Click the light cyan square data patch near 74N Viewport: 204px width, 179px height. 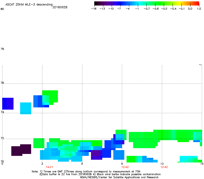pyautogui.click(x=26, y=108)
